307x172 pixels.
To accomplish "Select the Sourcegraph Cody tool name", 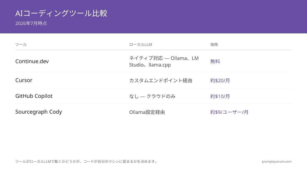I will coord(39,112).
